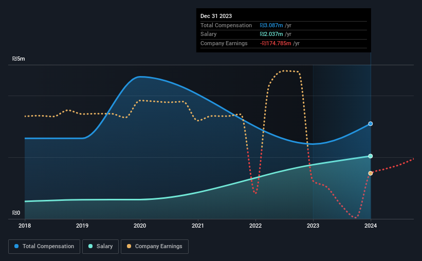Click the blue Total Compensation data point at 2024
Screen dimensions: 422x261
371,124
